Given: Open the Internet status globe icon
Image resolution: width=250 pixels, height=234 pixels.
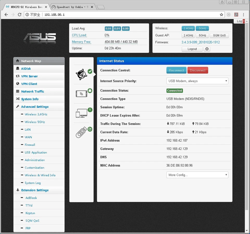Looking at the screenshot, I should click(82, 74).
